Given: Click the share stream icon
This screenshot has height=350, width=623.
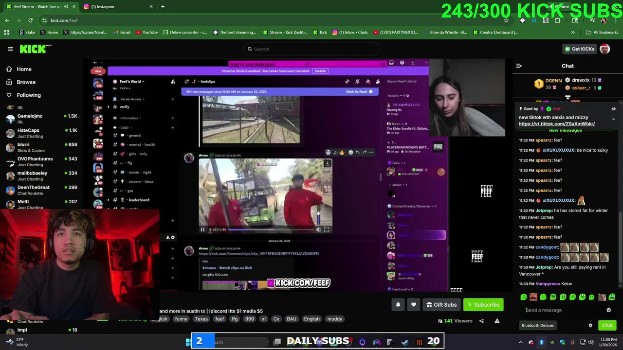Looking at the screenshot, I should coord(481,321).
